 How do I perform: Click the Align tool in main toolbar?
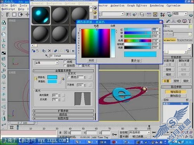click(x=135, y=14)
